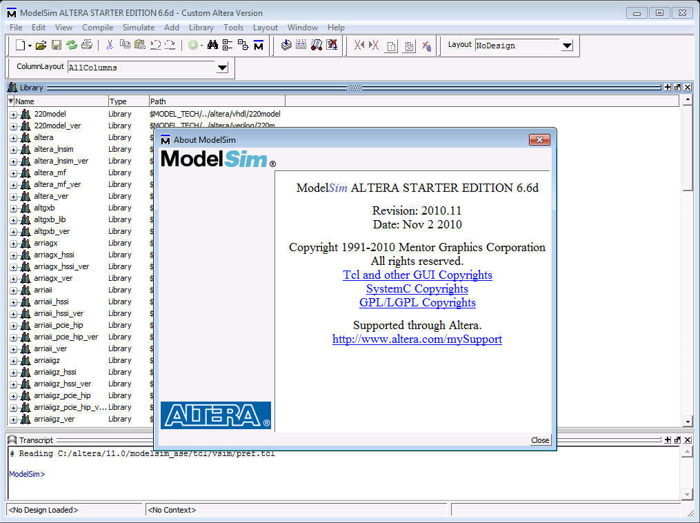Screen dimensions: 700x523
Task: Zoom the Library pane with plus icon
Action: point(667,88)
